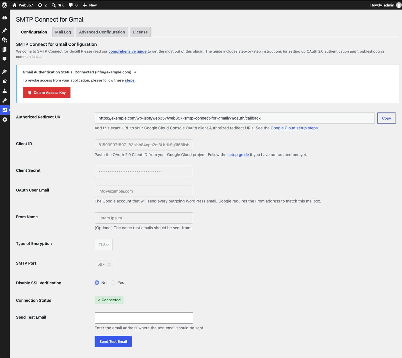
Task: Open Pages from the sidebar
Action: (4, 49)
